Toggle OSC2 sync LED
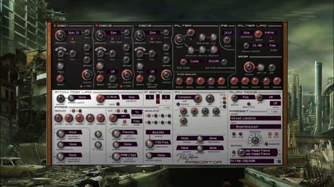 [x=119, y=39]
